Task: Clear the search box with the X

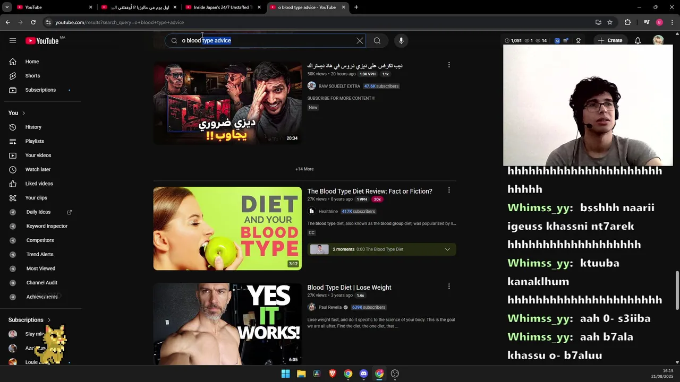Action: (360, 40)
